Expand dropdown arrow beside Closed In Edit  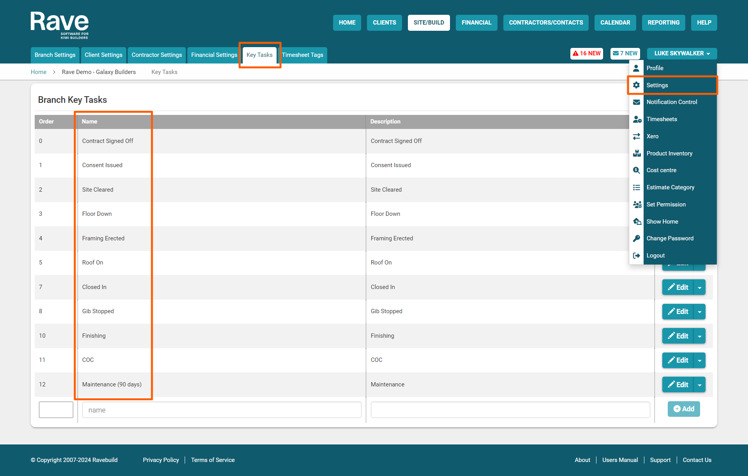click(x=700, y=287)
